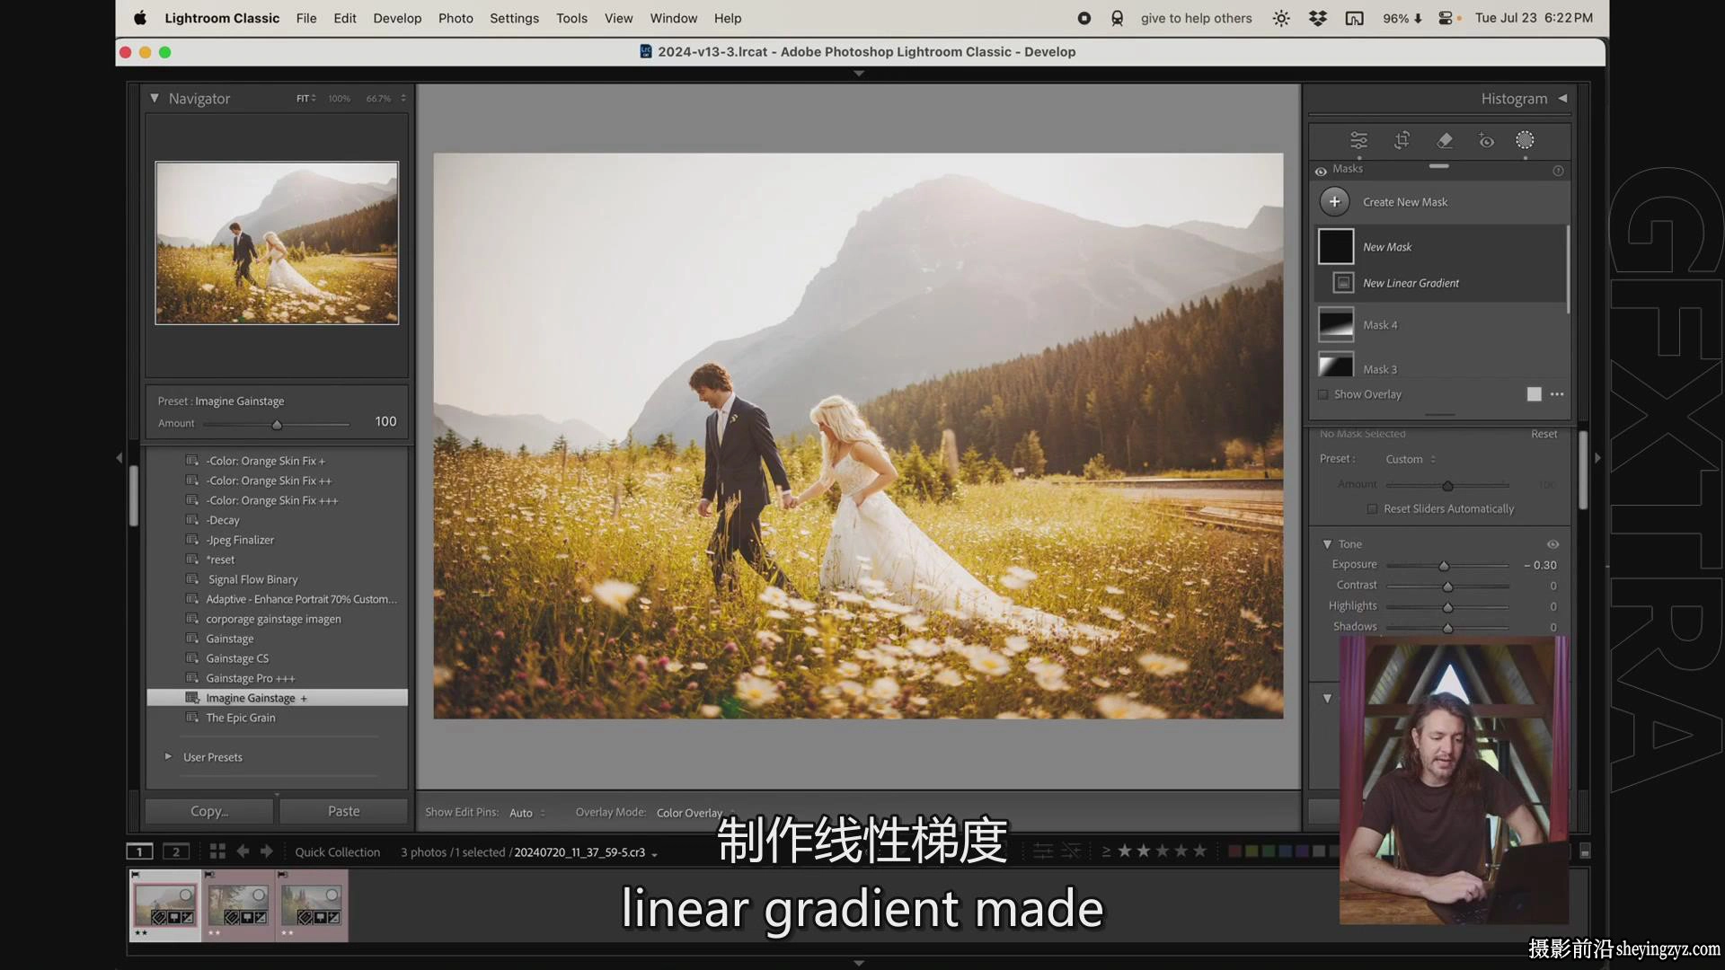Image resolution: width=1725 pixels, height=970 pixels.
Task: Select main window display button 1
Action: [x=139, y=851]
